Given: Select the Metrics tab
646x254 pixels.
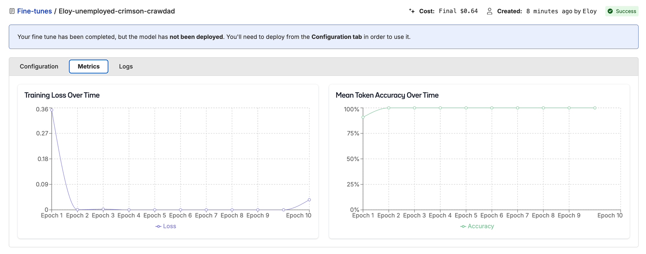Looking at the screenshot, I should [x=89, y=66].
